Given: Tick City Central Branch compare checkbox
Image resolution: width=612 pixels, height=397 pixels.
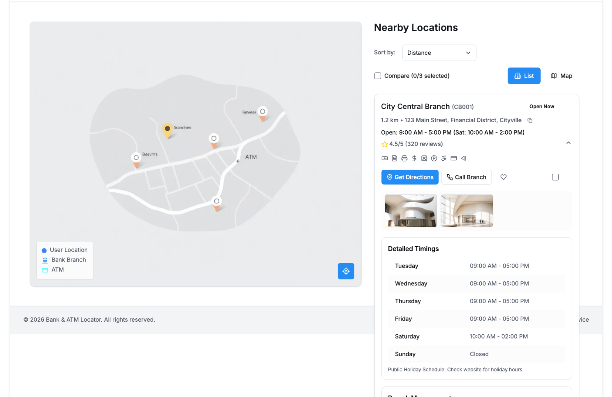Looking at the screenshot, I should 555,177.
